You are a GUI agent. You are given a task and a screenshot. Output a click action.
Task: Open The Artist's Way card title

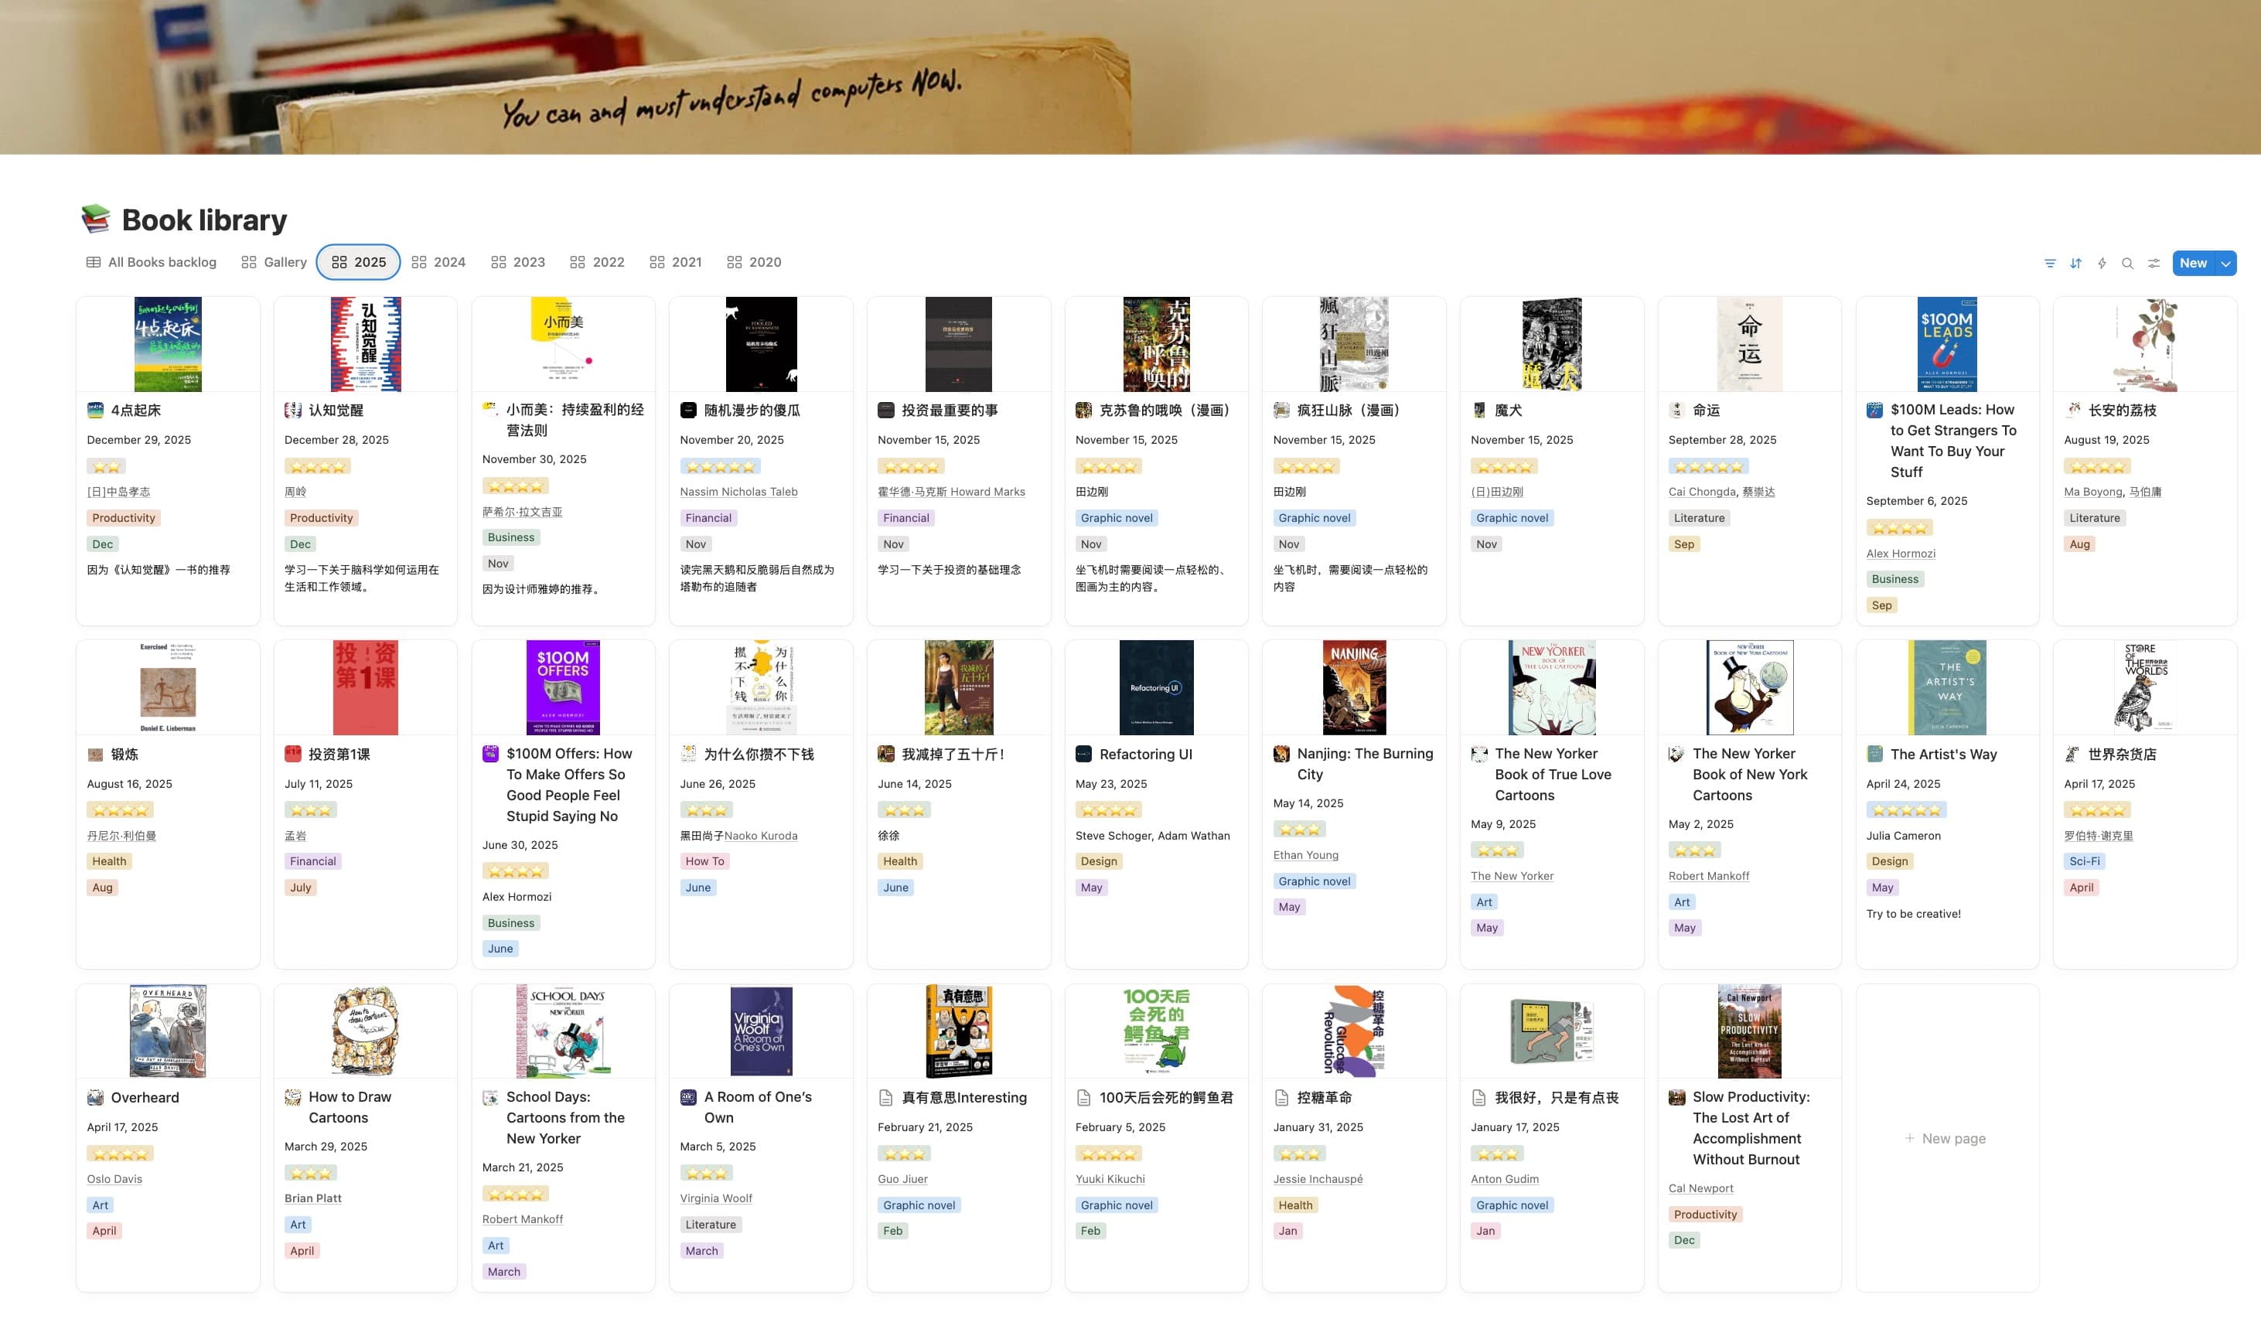tap(1943, 754)
